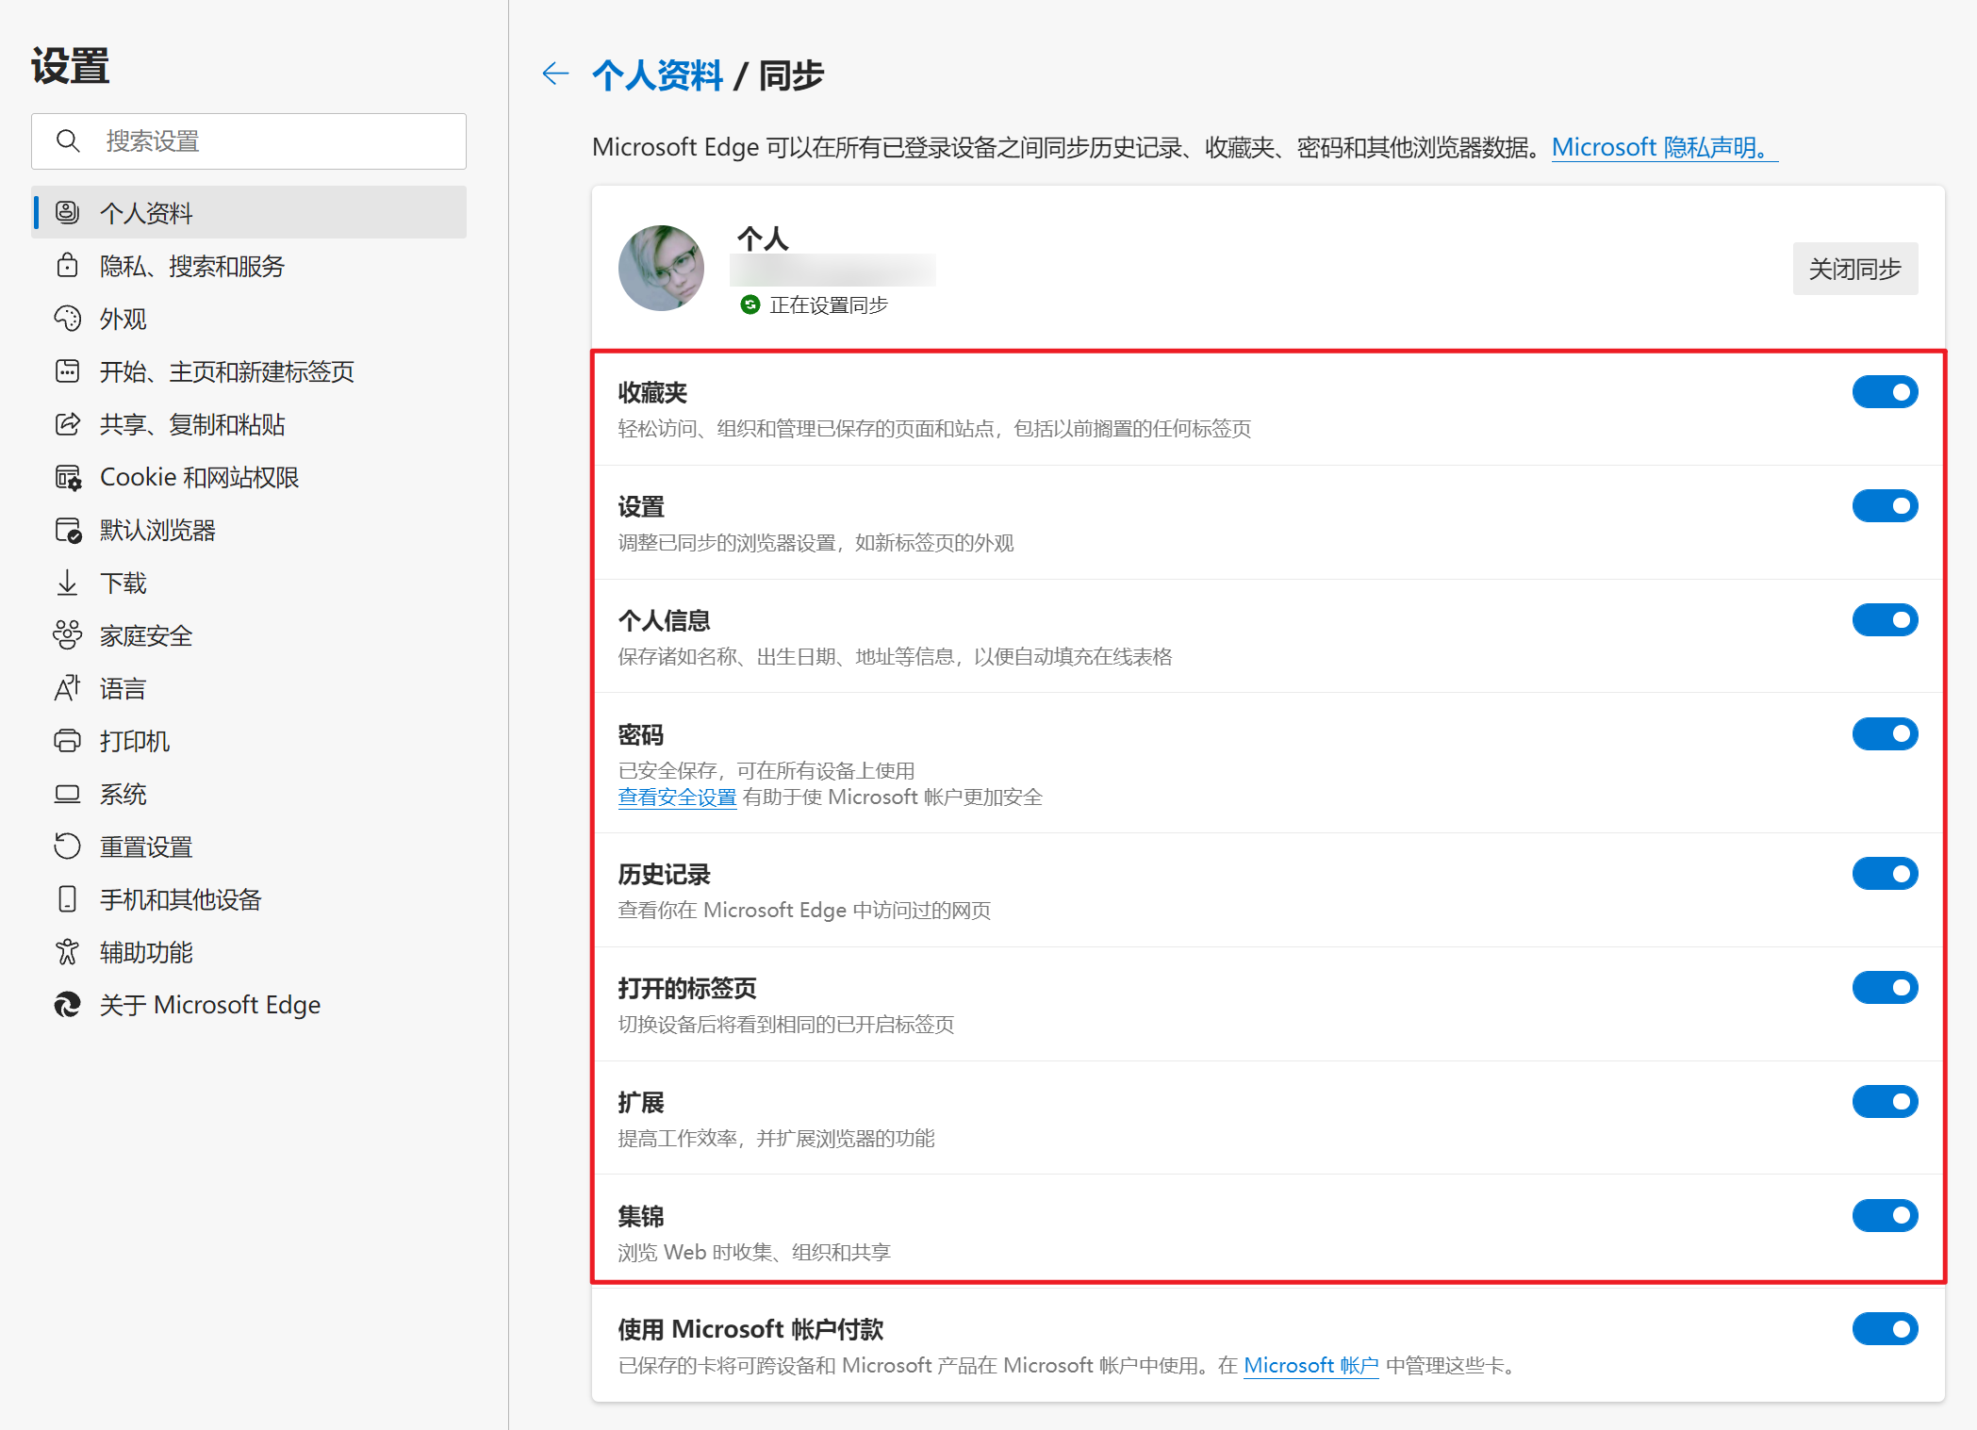Click the lock icon for 隐私、搜索和服务
Screen dimensions: 1977x1430
(x=67, y=266)
